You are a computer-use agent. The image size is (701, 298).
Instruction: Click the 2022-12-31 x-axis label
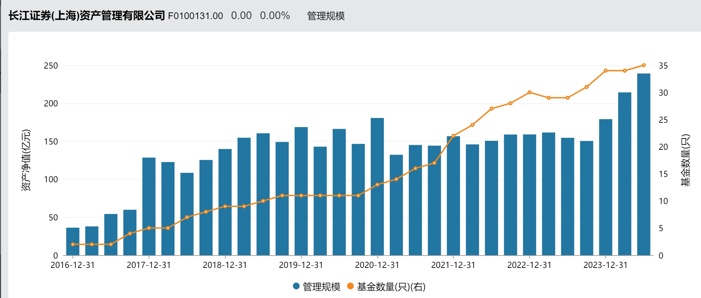click(530, 265)
